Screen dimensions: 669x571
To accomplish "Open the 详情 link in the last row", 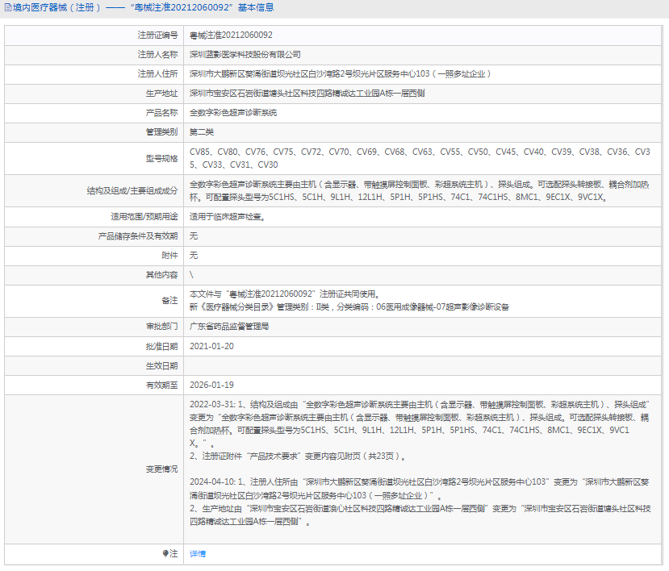I will 198,553.
